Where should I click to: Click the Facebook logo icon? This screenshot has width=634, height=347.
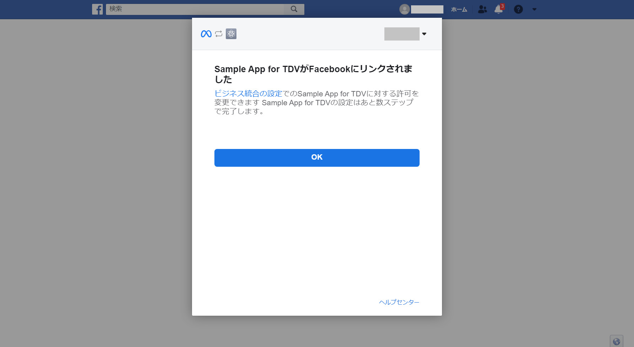pos(97,9)
